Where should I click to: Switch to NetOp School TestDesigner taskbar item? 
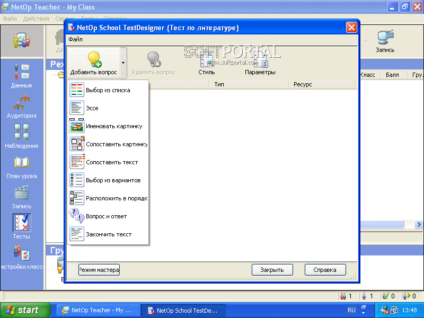[x=183, y=311]
